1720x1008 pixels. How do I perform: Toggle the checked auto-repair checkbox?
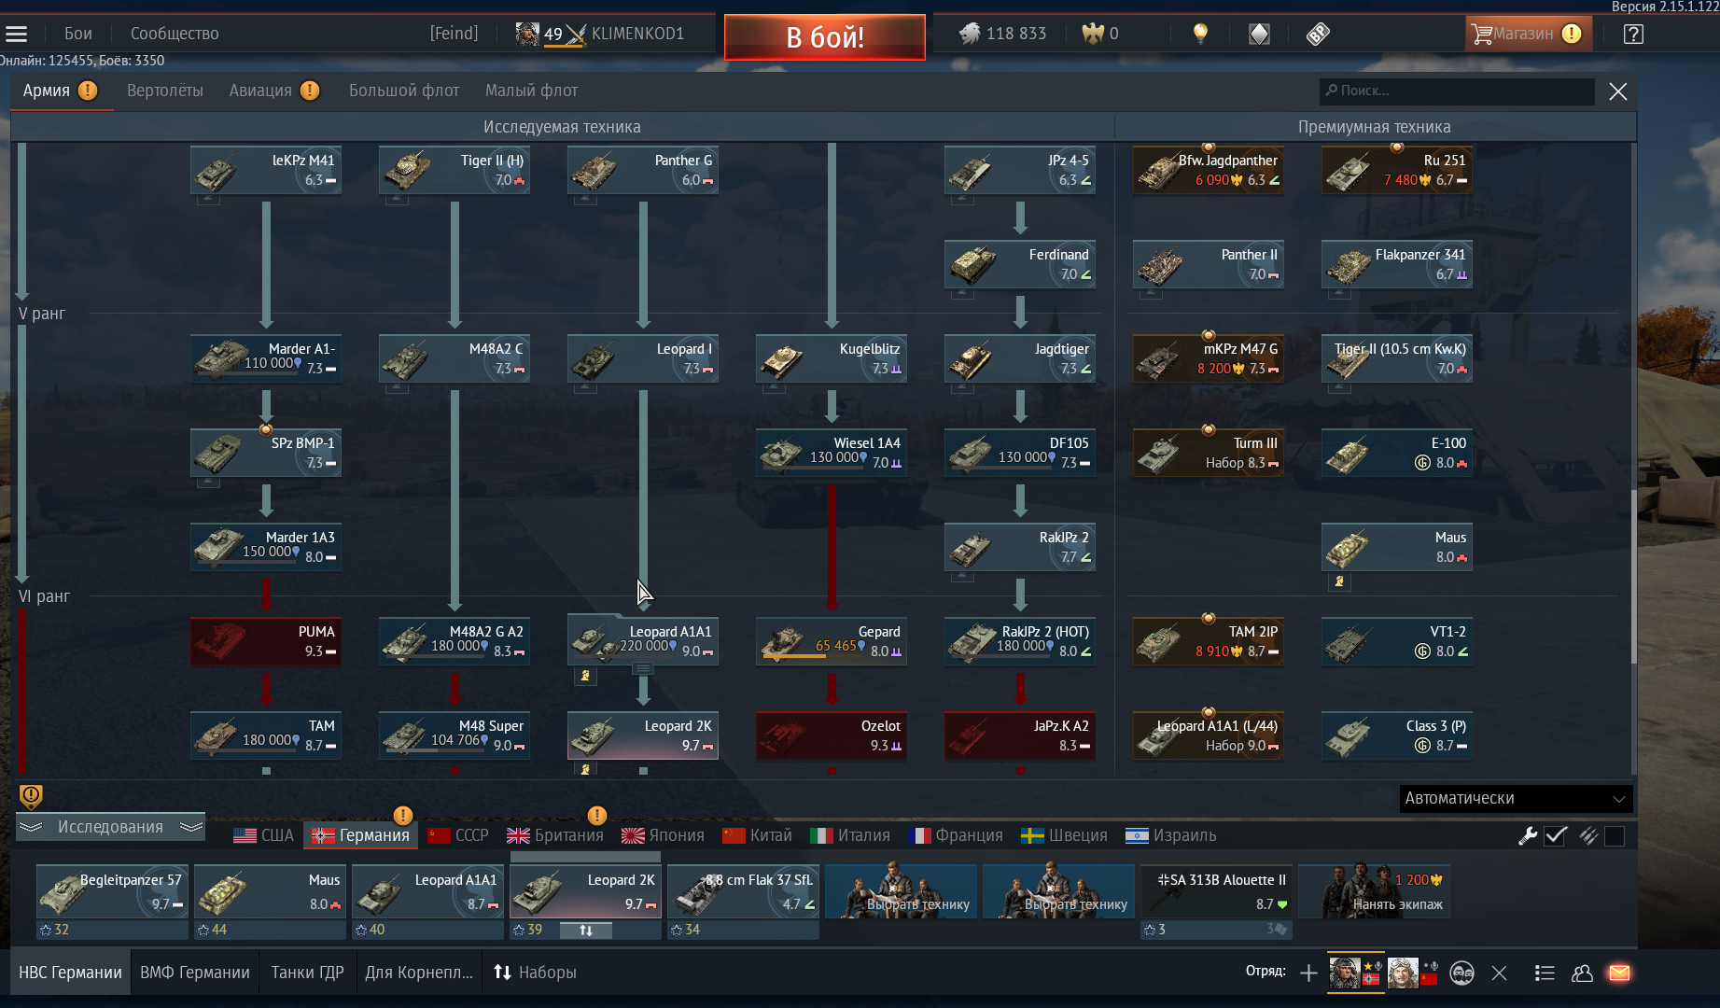(1556, 836)
